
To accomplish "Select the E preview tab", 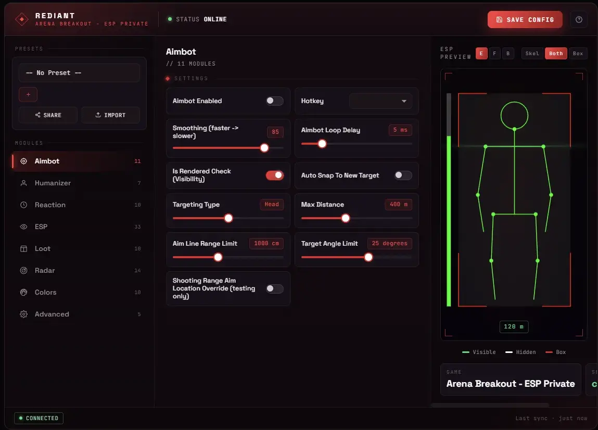I will [x=481, y=54].
